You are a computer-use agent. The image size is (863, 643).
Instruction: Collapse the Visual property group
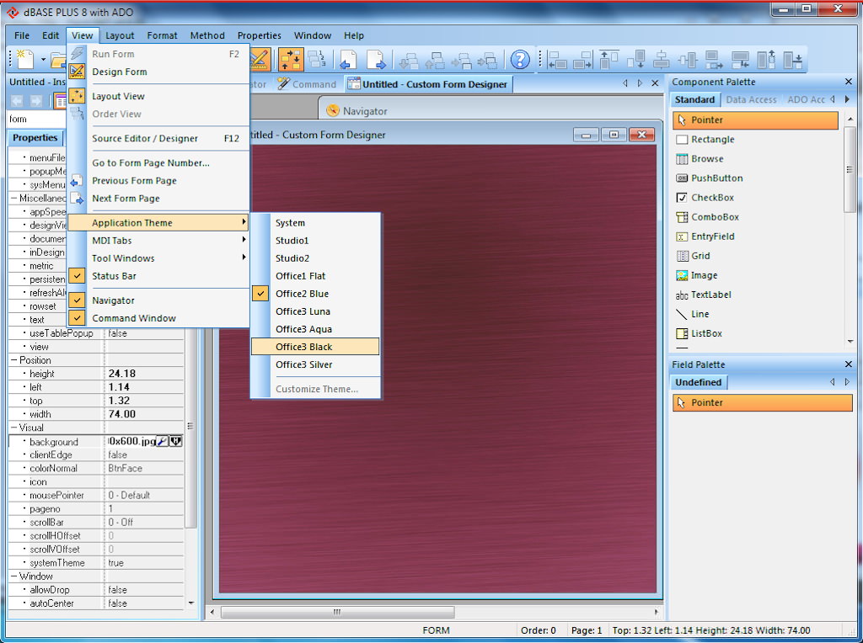point(13,428)
